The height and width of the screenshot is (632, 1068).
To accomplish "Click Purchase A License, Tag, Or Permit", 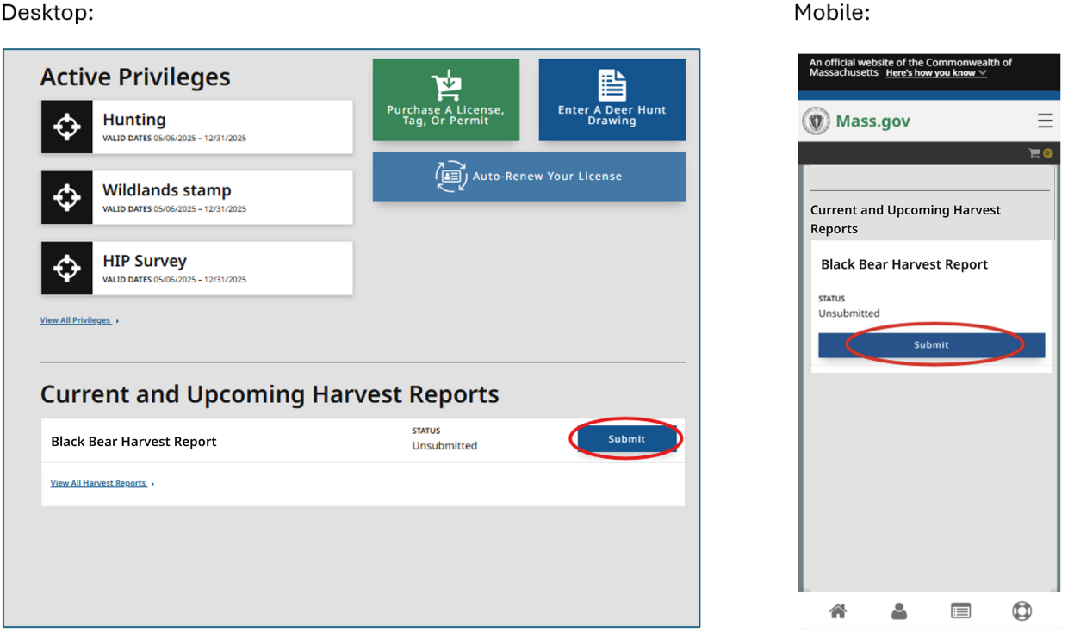I will 445,100.
